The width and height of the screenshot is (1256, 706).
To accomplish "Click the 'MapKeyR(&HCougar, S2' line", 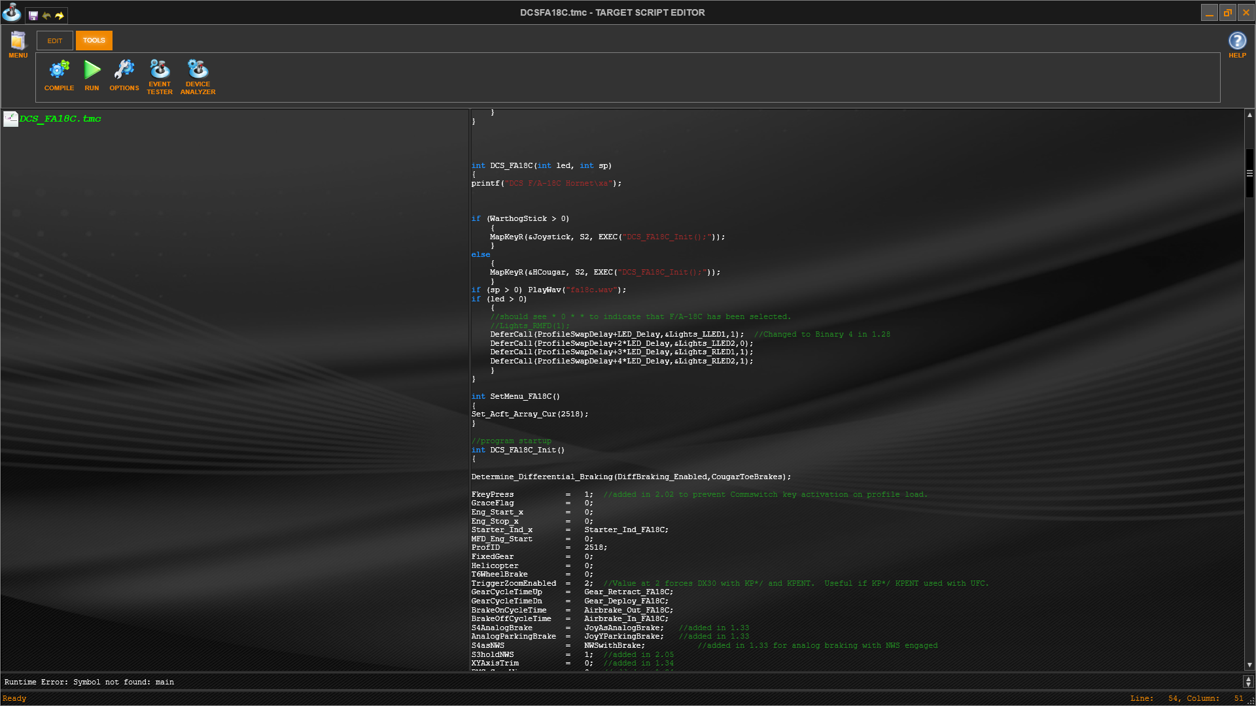I will click(605, 273).
